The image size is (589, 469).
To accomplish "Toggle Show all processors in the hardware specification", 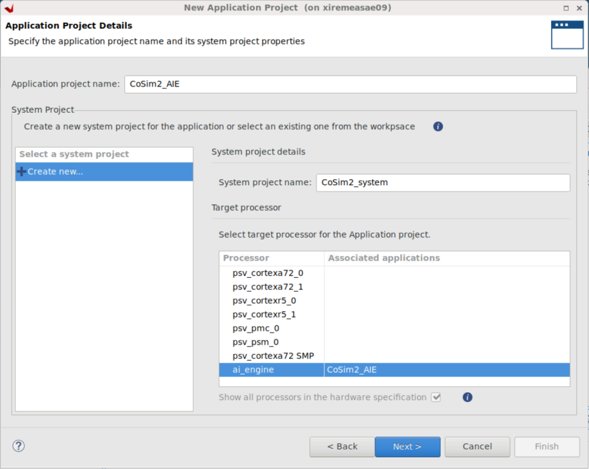I will (x=435, y=397).
